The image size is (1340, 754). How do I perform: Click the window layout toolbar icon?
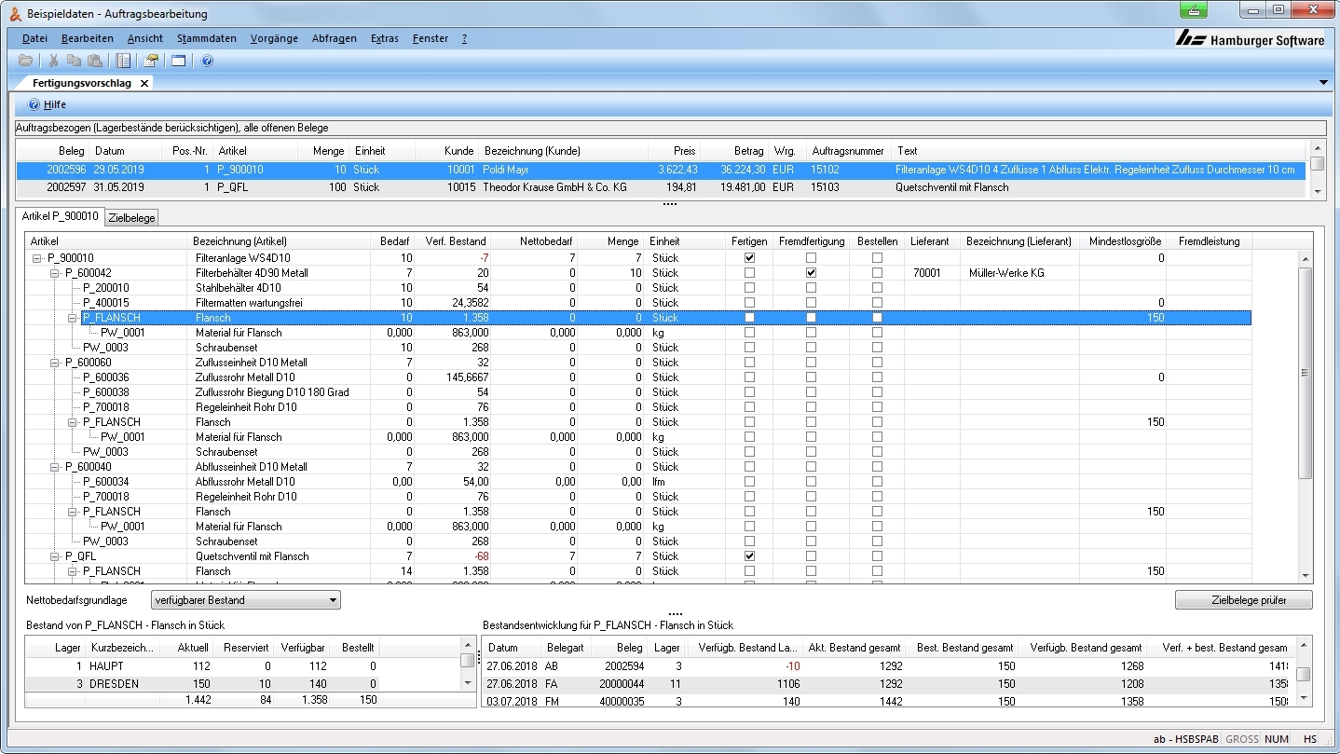[178, 61]
